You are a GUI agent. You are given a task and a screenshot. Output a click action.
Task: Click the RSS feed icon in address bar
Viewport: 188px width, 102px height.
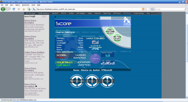[143, 9]
